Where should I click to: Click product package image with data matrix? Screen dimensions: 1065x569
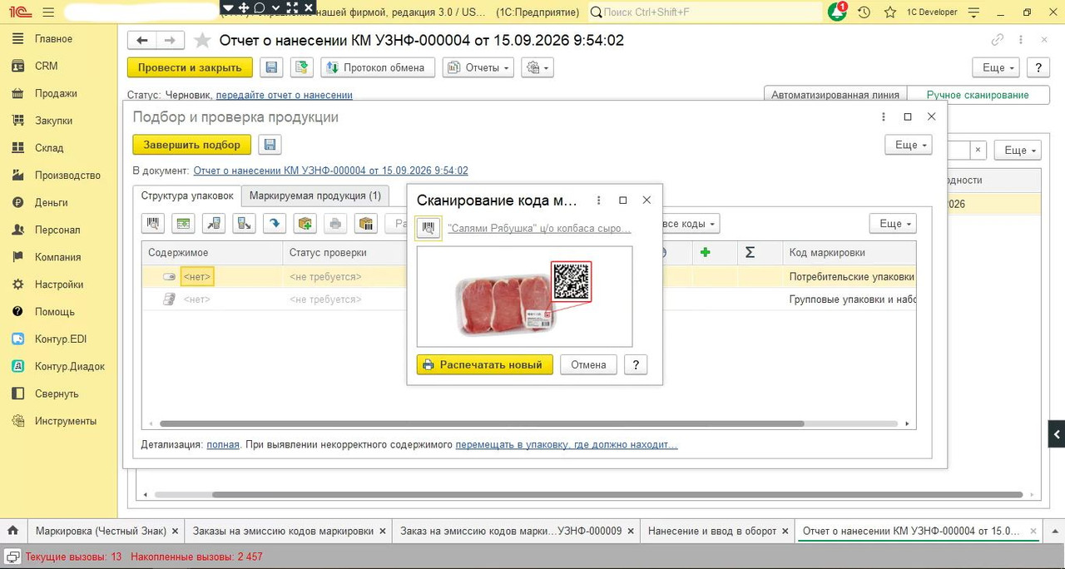(524, 296)
